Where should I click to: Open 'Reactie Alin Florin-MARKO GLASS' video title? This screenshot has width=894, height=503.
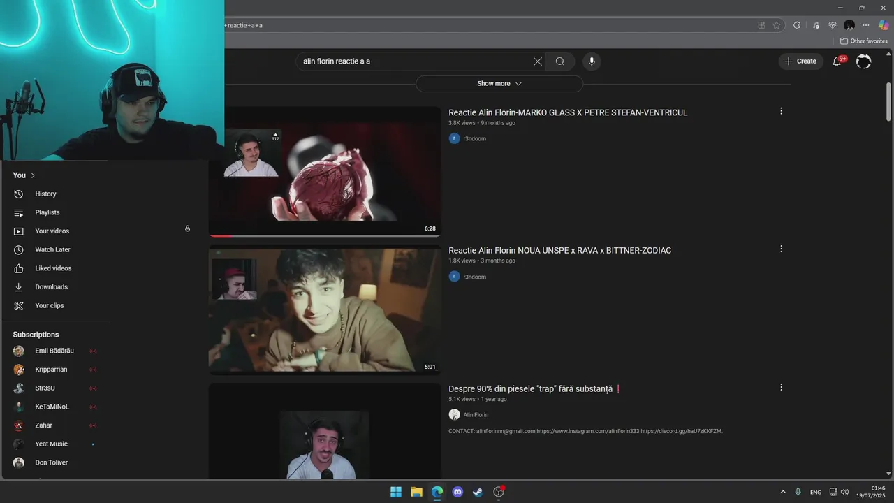pyautogui.click(x=568, y=112)
